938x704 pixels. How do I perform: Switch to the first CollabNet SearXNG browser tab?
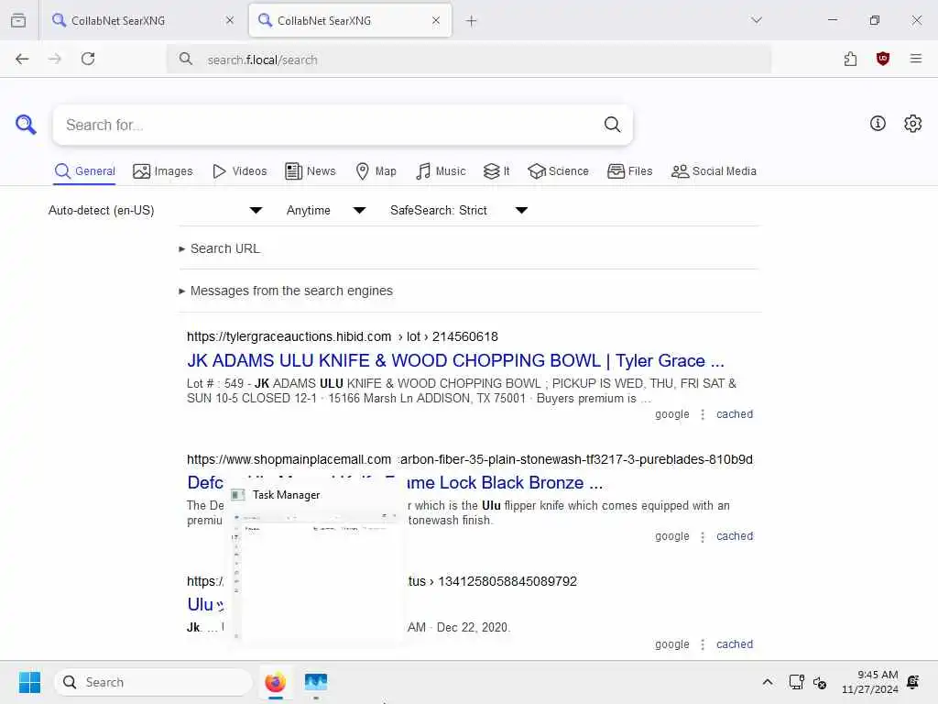pyautogui.click(x=142, y=20)
